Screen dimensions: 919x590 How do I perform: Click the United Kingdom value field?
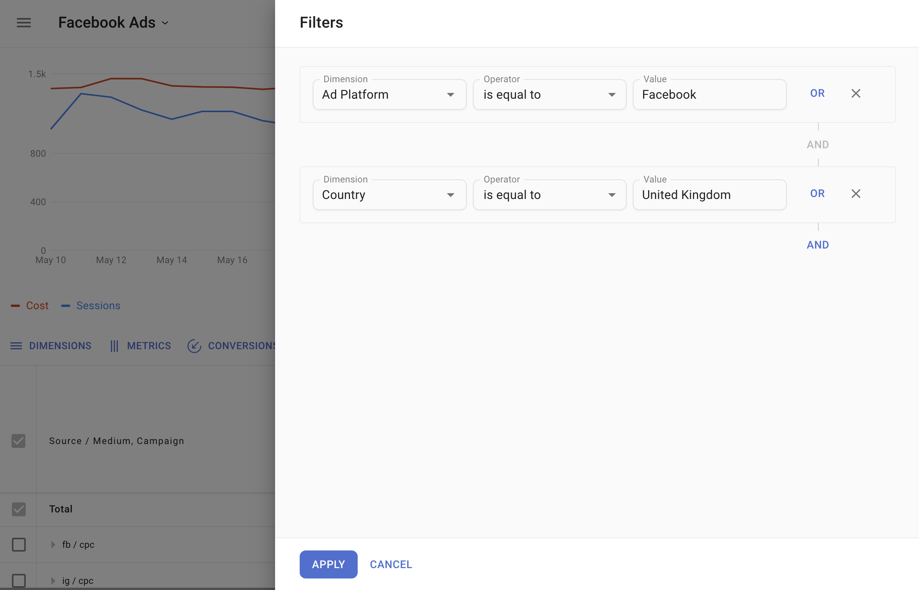[x=709, y=195]
